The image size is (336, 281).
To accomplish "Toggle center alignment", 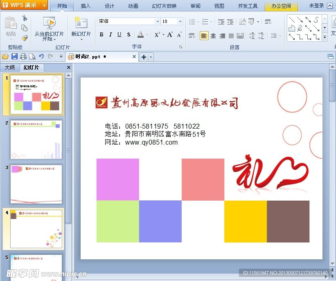I will click(213, 36).
